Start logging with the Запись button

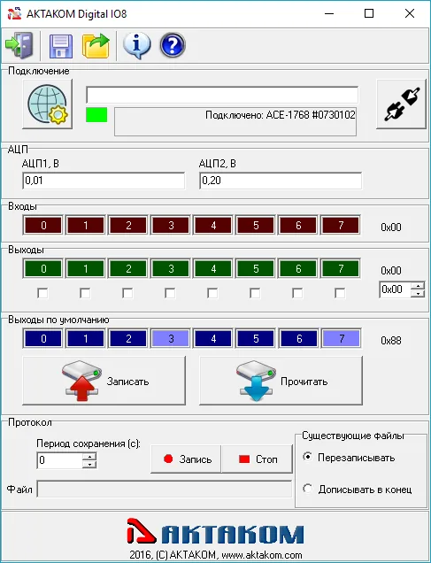pyautogui.click(x=186, y=459)
